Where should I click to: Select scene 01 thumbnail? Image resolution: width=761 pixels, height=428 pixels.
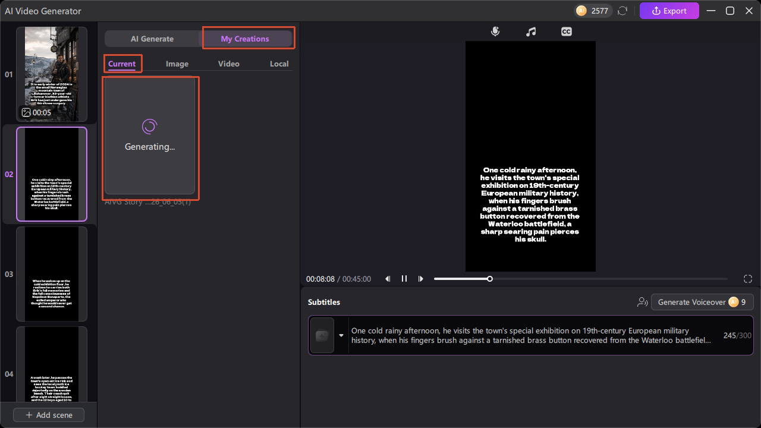(52, 74)
